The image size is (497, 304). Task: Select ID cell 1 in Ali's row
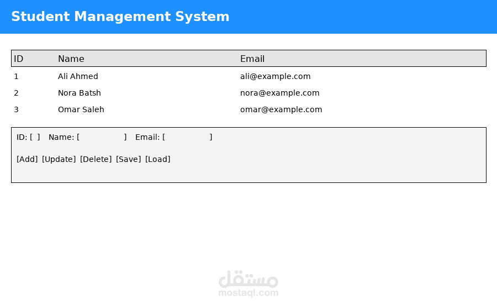click(16, 76)
